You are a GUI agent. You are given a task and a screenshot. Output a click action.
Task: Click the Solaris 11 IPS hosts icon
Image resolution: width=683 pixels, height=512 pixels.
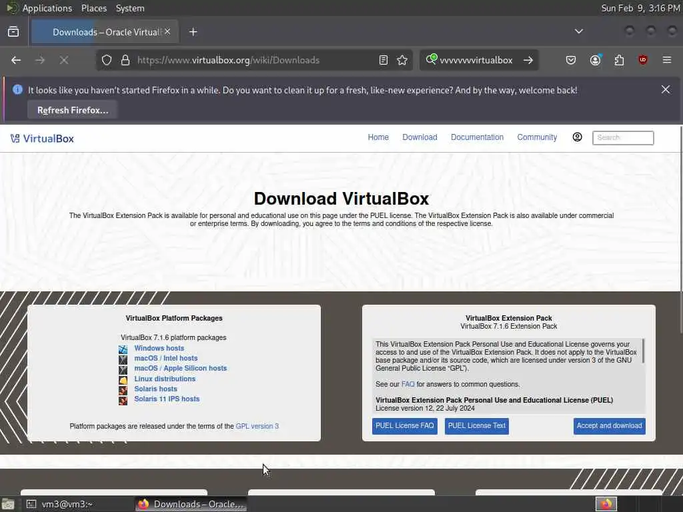pos(123,400)
